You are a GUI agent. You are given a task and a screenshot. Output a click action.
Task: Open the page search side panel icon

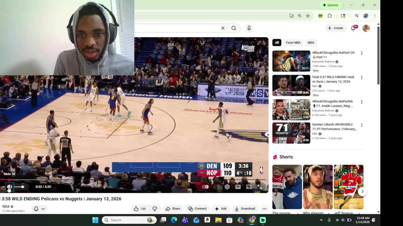tap(343, 16)
